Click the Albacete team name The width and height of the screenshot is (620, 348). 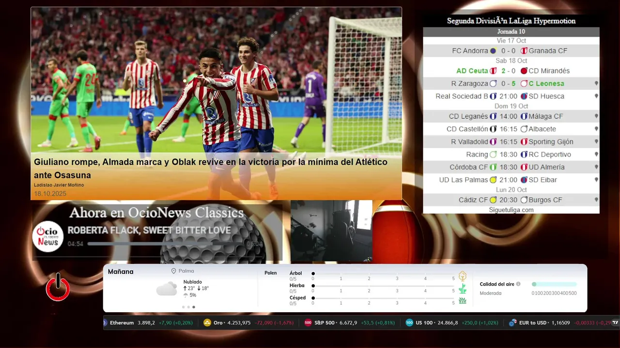click(x=542, y=129)
